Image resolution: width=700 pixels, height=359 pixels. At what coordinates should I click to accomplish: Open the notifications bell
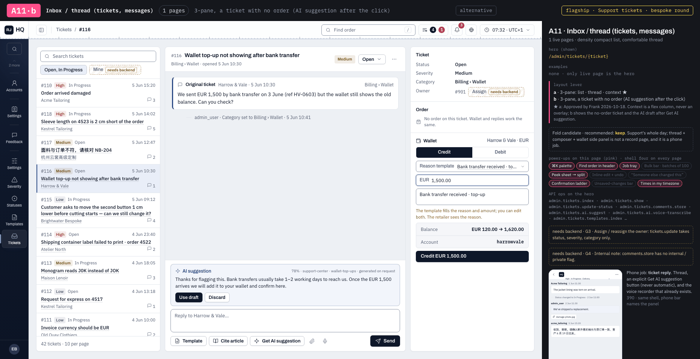(x=457, y=30)
